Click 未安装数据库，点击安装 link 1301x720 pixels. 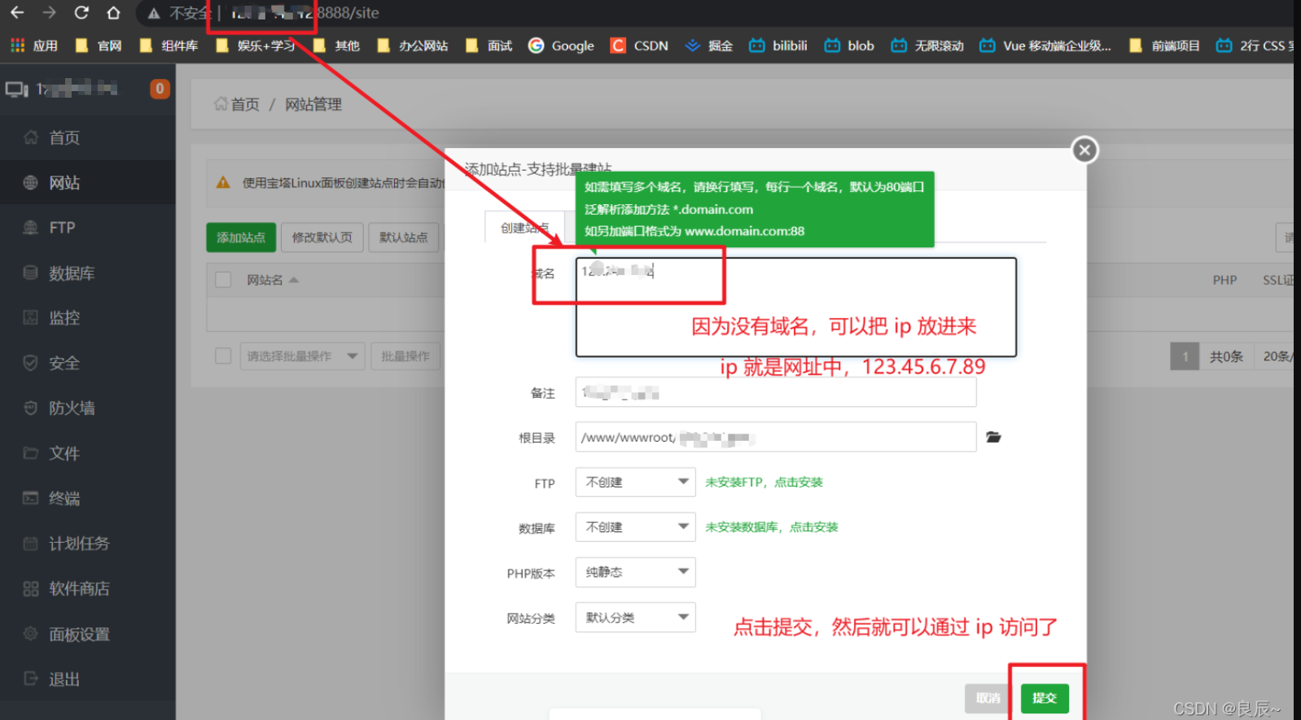pyautogui.click(x=771, y=527)
